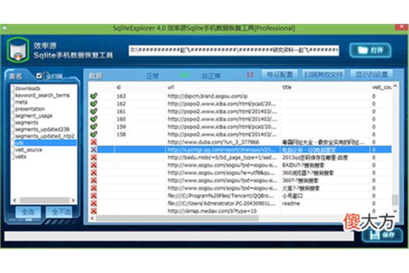Tick the checkbox beside meta table

pos(12,102)
